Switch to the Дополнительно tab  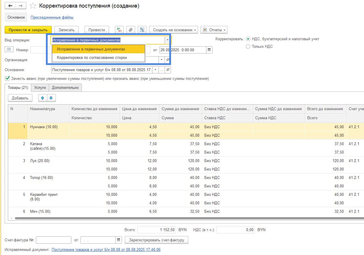tap(65, 87)
